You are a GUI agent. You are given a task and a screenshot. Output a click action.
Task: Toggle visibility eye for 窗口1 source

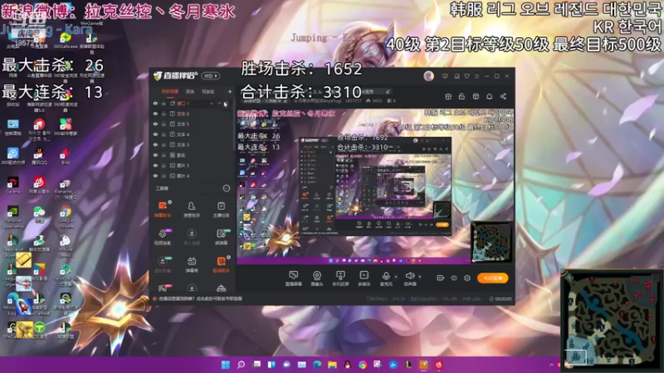point(155,103)
